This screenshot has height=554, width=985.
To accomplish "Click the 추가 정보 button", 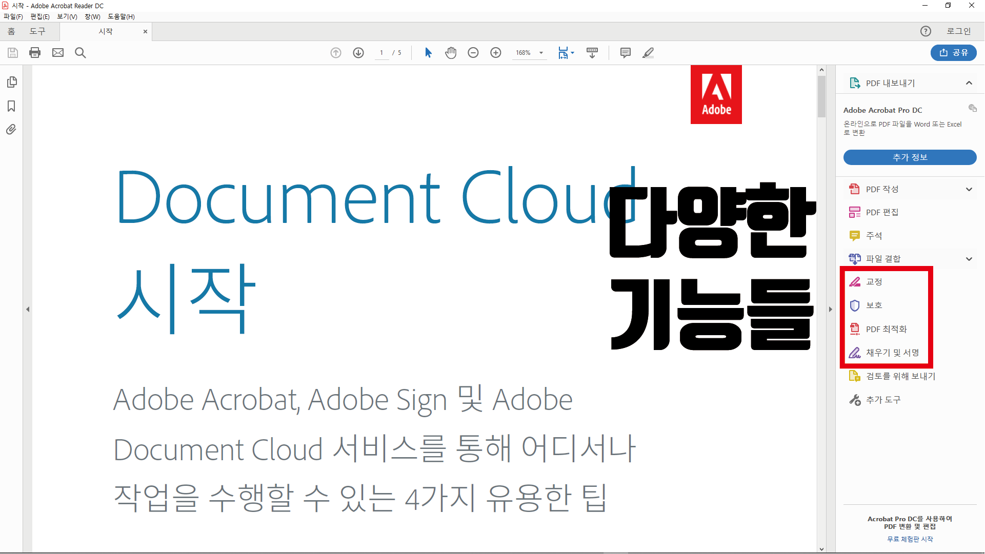I will 910,157.
